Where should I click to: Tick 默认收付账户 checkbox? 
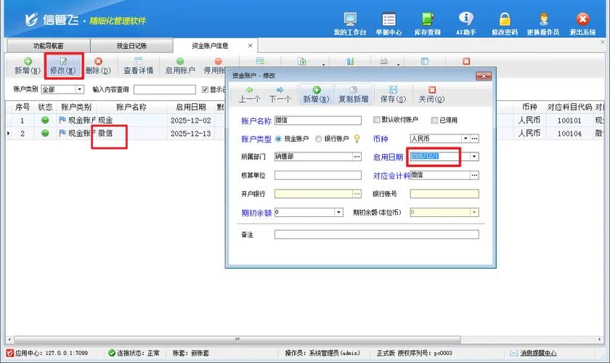click(x=376, y=120)
